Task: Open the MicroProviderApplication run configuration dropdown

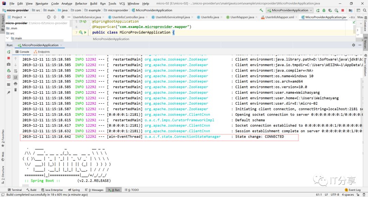Action: (x=290, y=10)
